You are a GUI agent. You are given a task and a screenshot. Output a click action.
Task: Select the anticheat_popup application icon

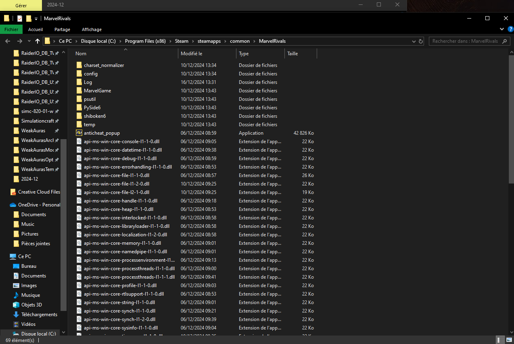pyautogui.click(x=79, y=133)
